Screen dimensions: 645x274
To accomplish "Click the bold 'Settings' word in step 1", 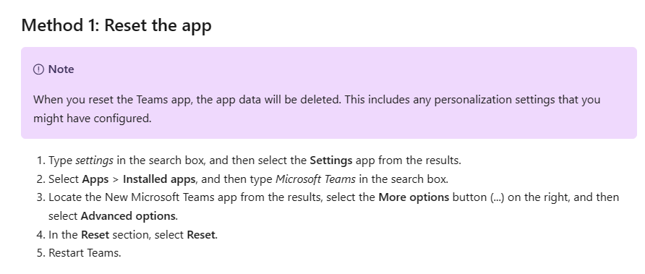I will (x=331, y=160).
